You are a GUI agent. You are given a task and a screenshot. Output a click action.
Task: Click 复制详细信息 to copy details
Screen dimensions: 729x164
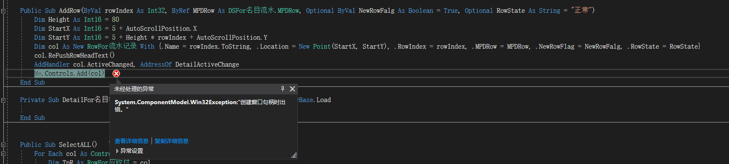172,141
